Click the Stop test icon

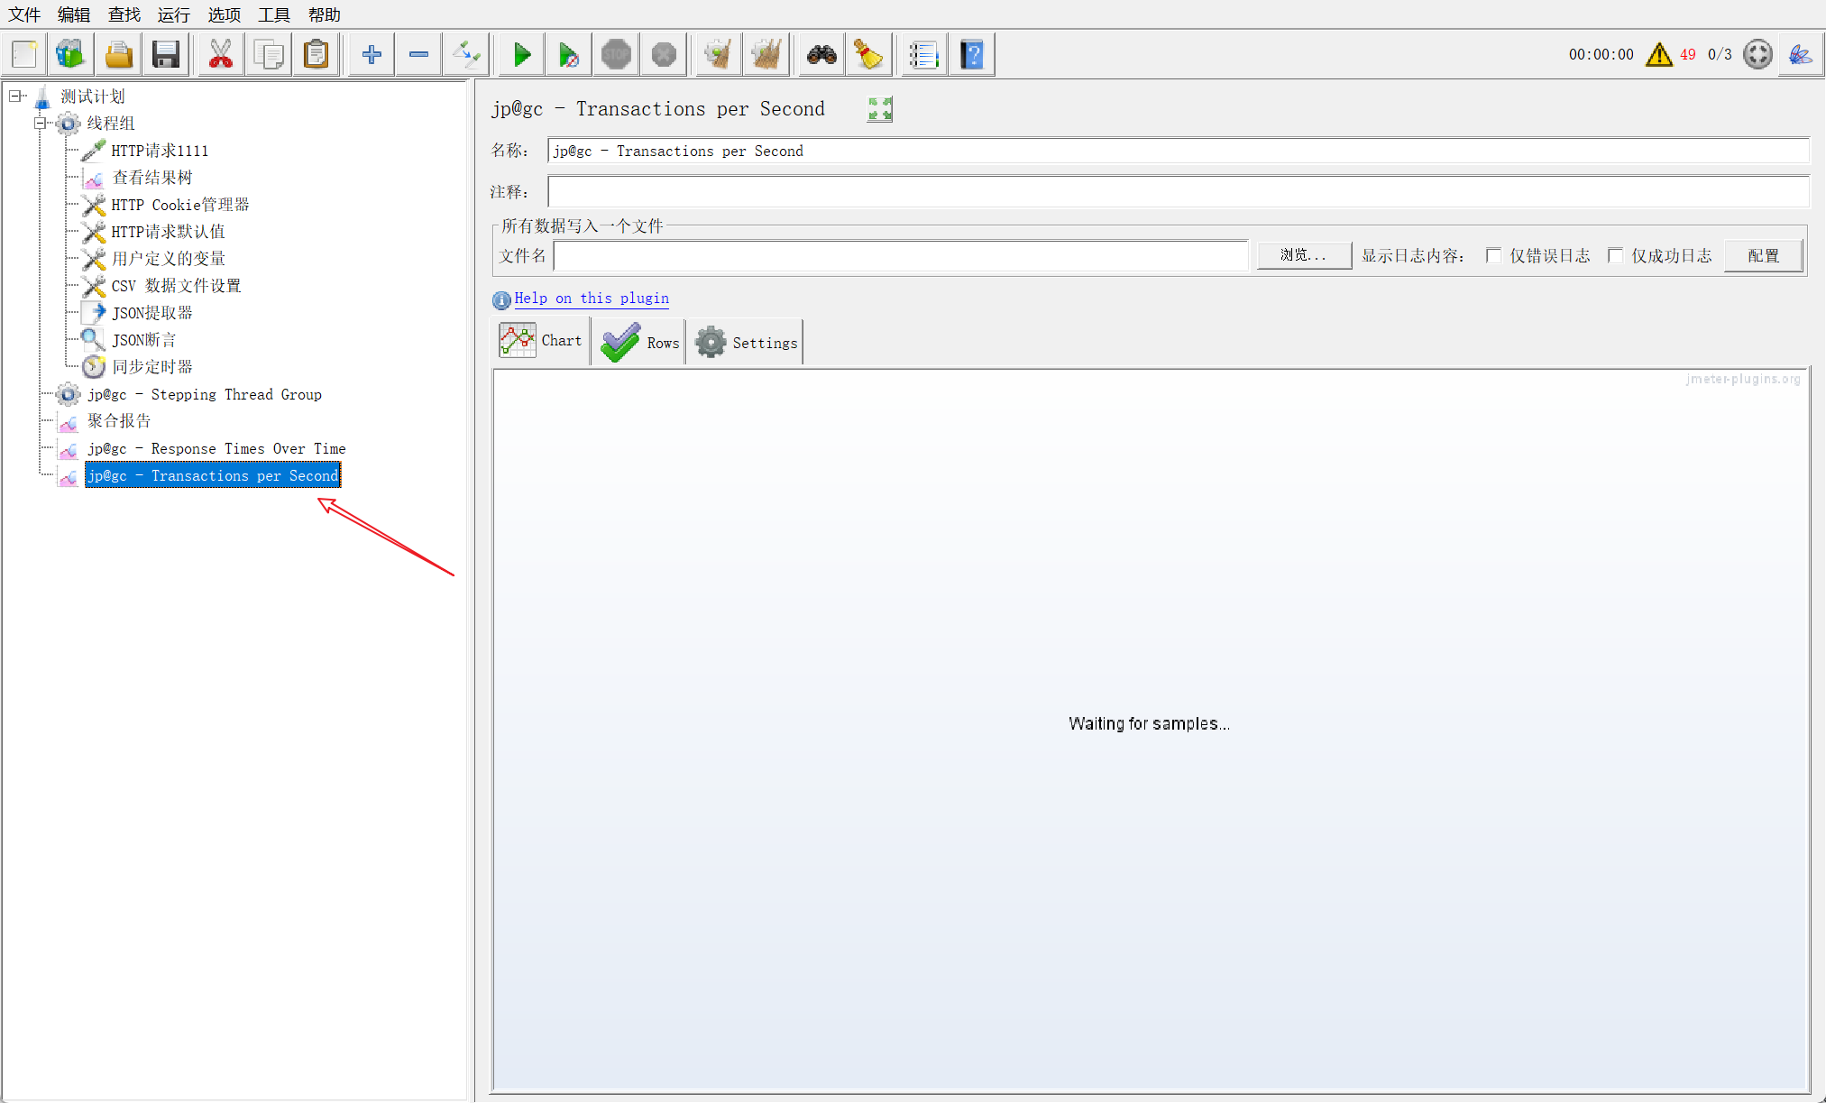point(617,55)
